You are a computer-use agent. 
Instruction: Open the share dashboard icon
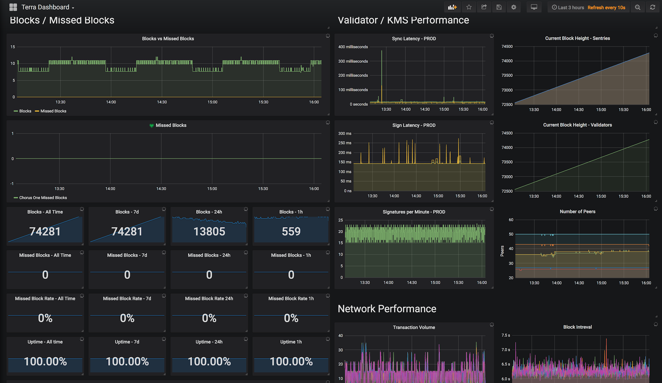click(x=484, y=7)
